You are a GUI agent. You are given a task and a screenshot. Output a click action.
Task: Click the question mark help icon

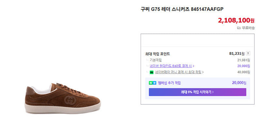pyautogui.click(x=248, y=54)
